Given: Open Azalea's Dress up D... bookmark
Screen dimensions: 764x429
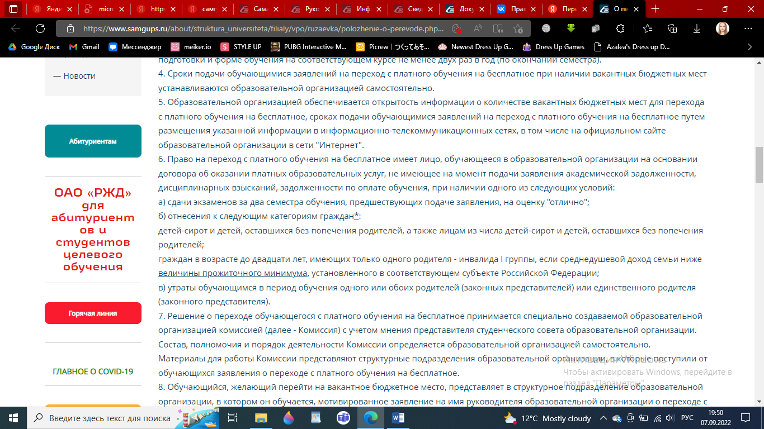Looking at the screenshot, I should pyautogui.click(x=631, y=47).
